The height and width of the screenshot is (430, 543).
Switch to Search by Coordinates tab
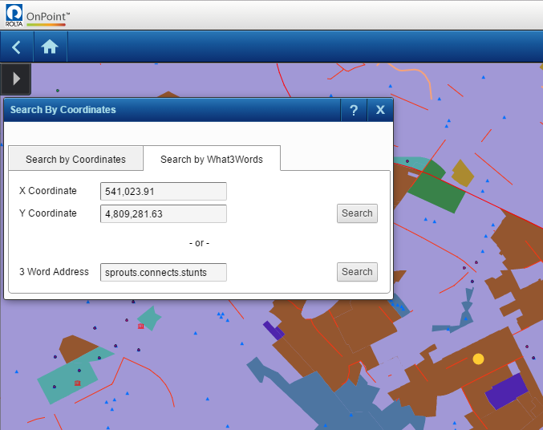pyautogui.click(x=75, y=159)
